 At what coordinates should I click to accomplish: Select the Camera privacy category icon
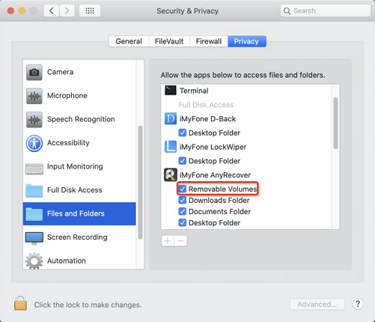(x=34, y=73)
